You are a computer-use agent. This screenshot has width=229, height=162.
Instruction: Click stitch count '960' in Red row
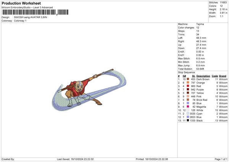193,86
